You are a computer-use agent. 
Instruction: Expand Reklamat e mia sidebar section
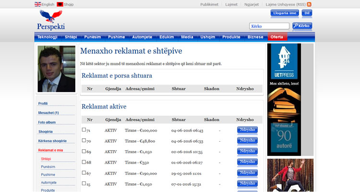point(50,150)
